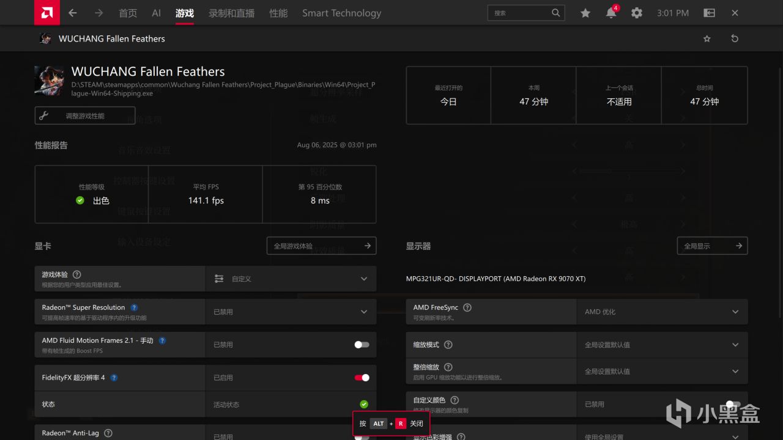
Task: Open 缩放模式 dropdown
Action: click(662, 345)
